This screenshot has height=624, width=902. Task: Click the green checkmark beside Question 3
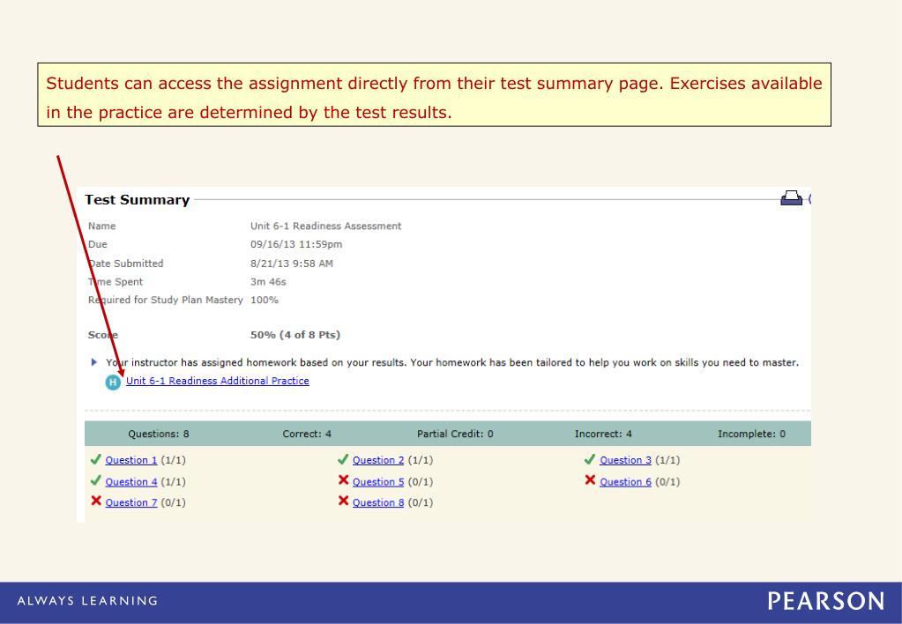pos(590,459)
